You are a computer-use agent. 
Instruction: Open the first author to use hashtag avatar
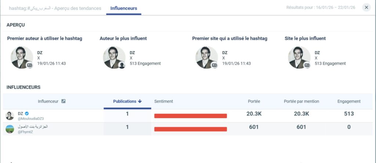pyautogui.click(x=22, y=58)
